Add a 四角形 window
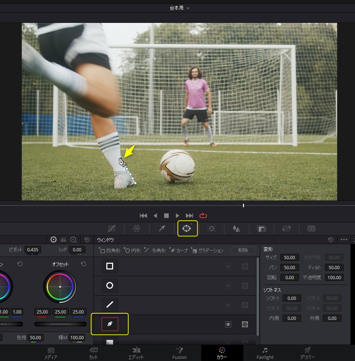The height and width of the screenshot is (361, 355). 110,250
